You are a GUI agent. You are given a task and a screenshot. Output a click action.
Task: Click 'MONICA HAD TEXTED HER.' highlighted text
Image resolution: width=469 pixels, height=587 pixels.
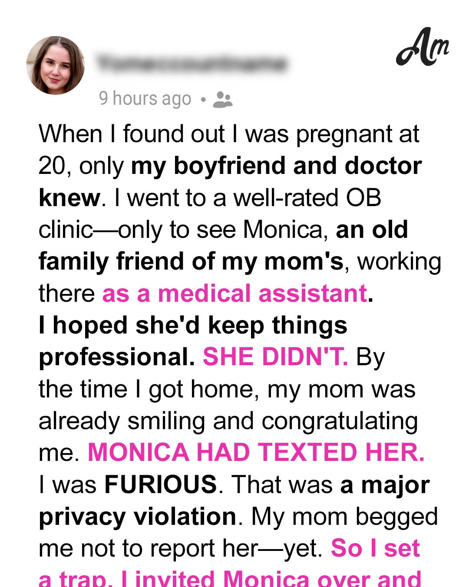[x=256, y=452]
